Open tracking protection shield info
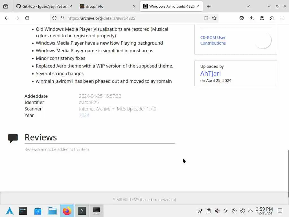The width and height of the screenshot is (289, 217). coord(54,18)
